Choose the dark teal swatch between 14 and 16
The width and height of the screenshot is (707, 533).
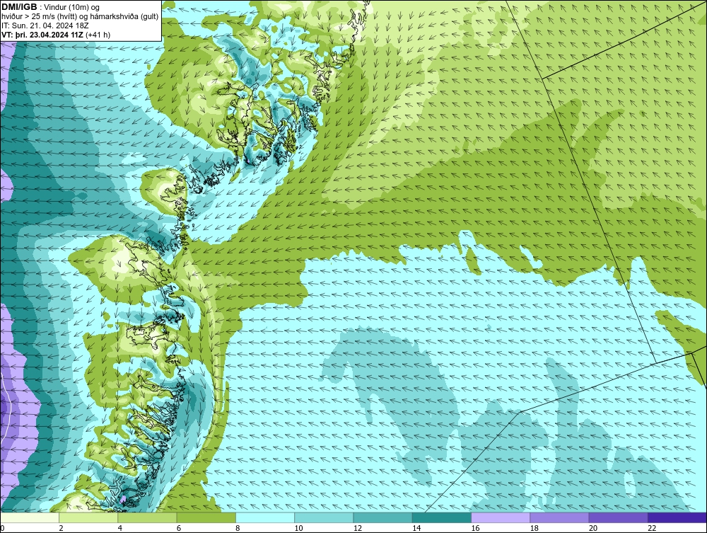[x=441, y=517]
